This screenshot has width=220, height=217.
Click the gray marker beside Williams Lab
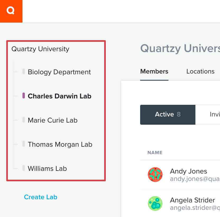(x=24, y=168)
